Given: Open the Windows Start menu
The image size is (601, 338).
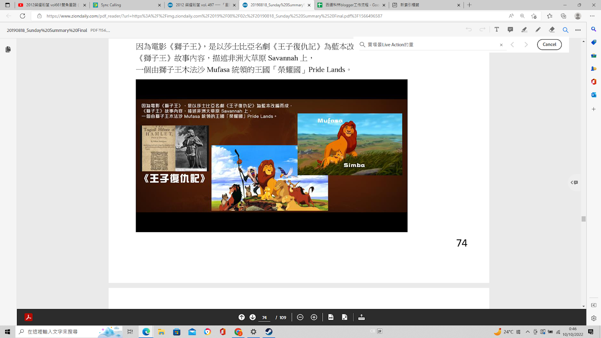Looking at the screenshot, I should coord(8,332).
